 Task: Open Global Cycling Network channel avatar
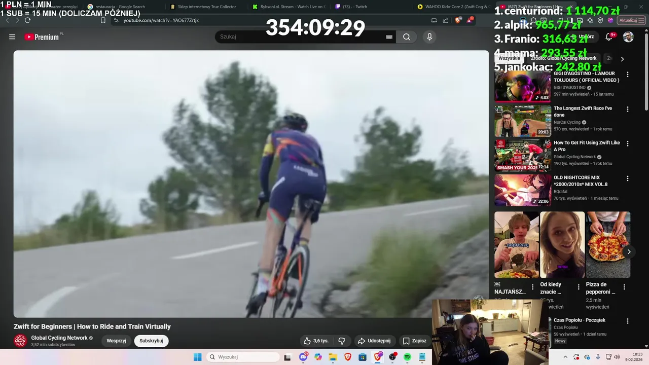coord(20,341)
